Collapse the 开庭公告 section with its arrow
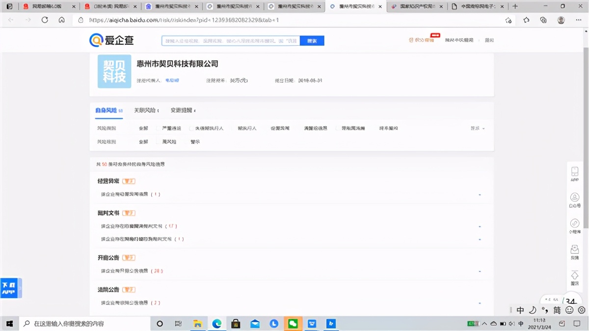Screen dimensions: 589x331 [x=480, y=271]
